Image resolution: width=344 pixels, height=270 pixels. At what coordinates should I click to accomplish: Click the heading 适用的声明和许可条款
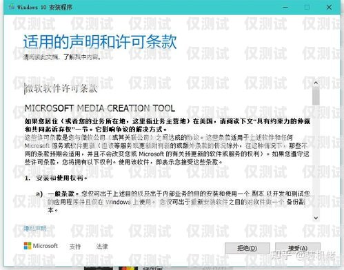(x=100, y=42)
